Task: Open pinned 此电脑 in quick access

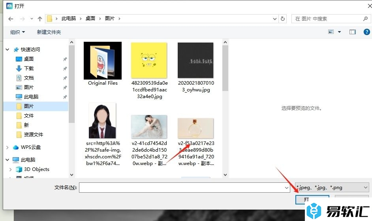Action: click(x=31, y=97)
